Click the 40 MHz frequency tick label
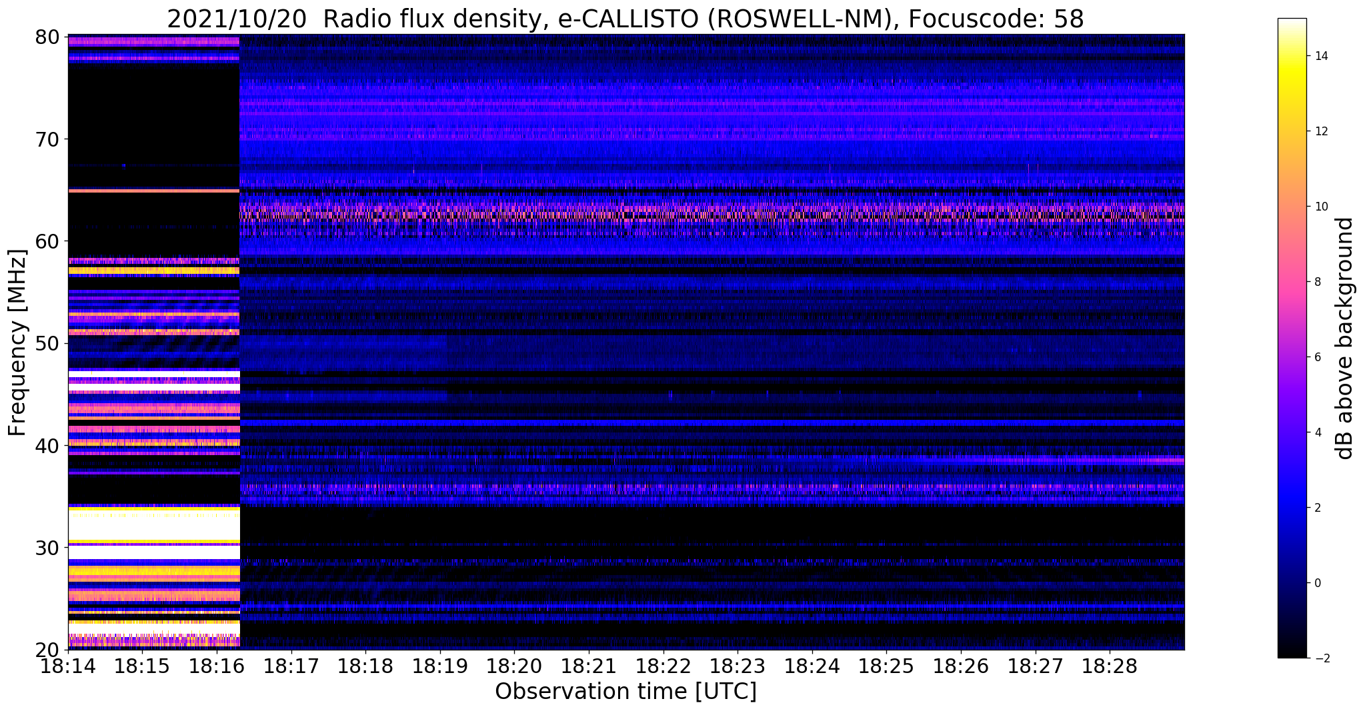Screen dimensions: 1365x711 click(x=47, y=445)
